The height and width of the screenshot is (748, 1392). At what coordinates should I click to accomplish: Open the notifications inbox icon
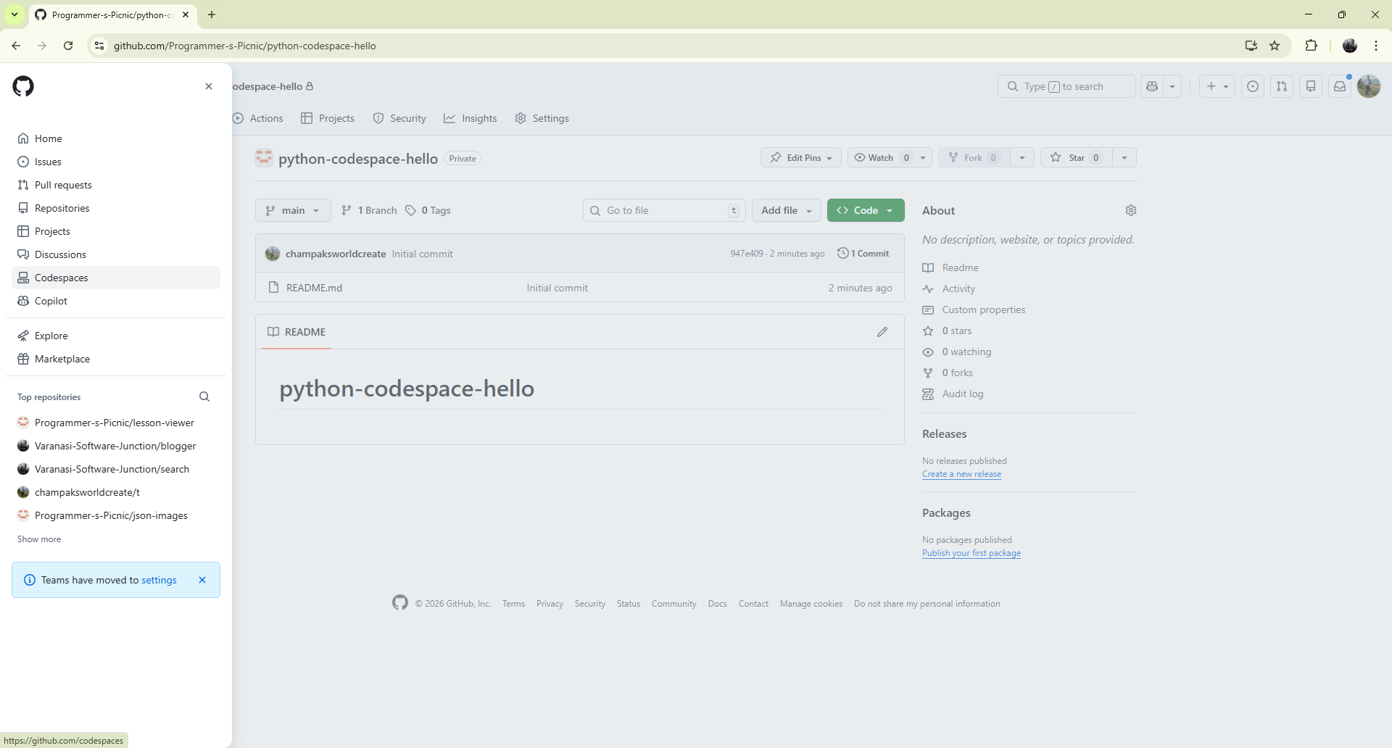1340,86
